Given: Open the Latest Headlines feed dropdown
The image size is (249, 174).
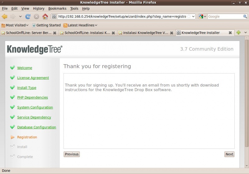Looking at the screenshot, I should pyautogui.click(x=80, y=25).
